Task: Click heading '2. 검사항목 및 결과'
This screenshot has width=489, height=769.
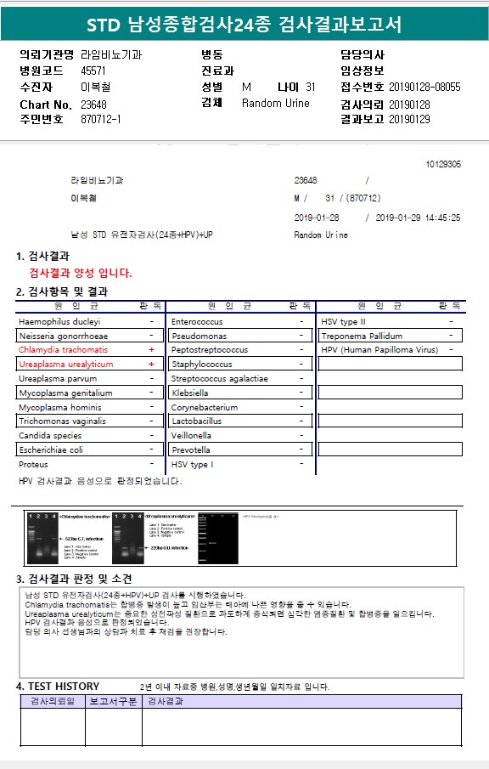Action: point(62,291)
